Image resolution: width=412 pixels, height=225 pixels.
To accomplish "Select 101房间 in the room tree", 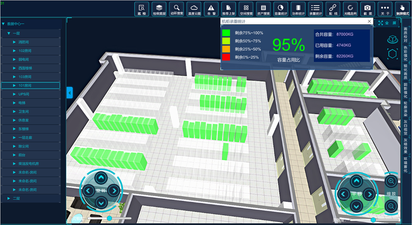I will pyautogui.click(x=25, y=85).
